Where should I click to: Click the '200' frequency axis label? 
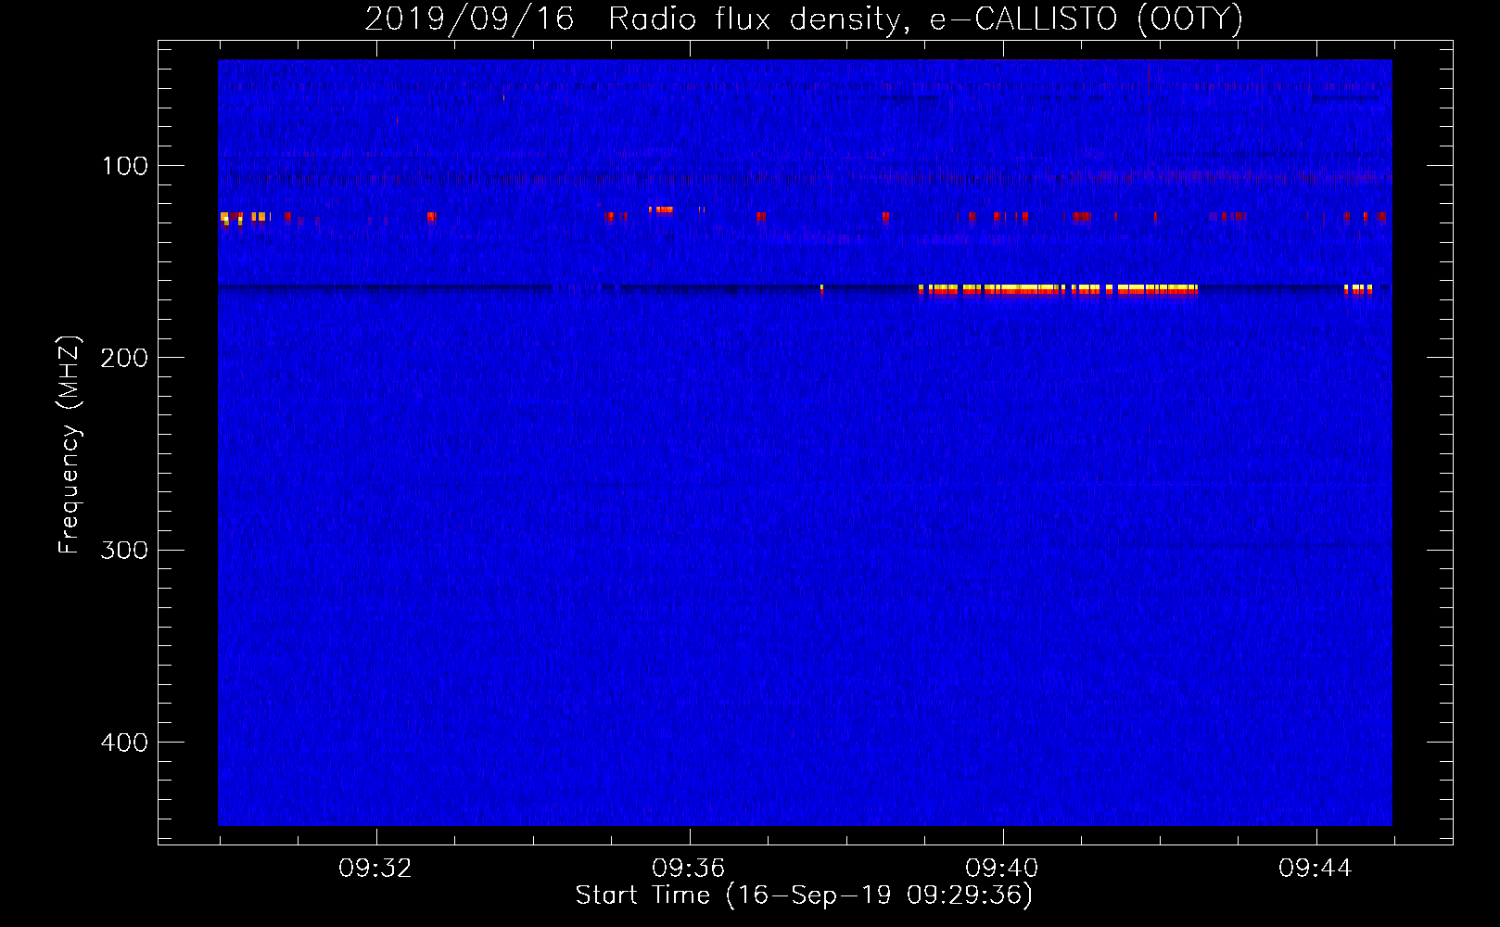pos(124,358)
